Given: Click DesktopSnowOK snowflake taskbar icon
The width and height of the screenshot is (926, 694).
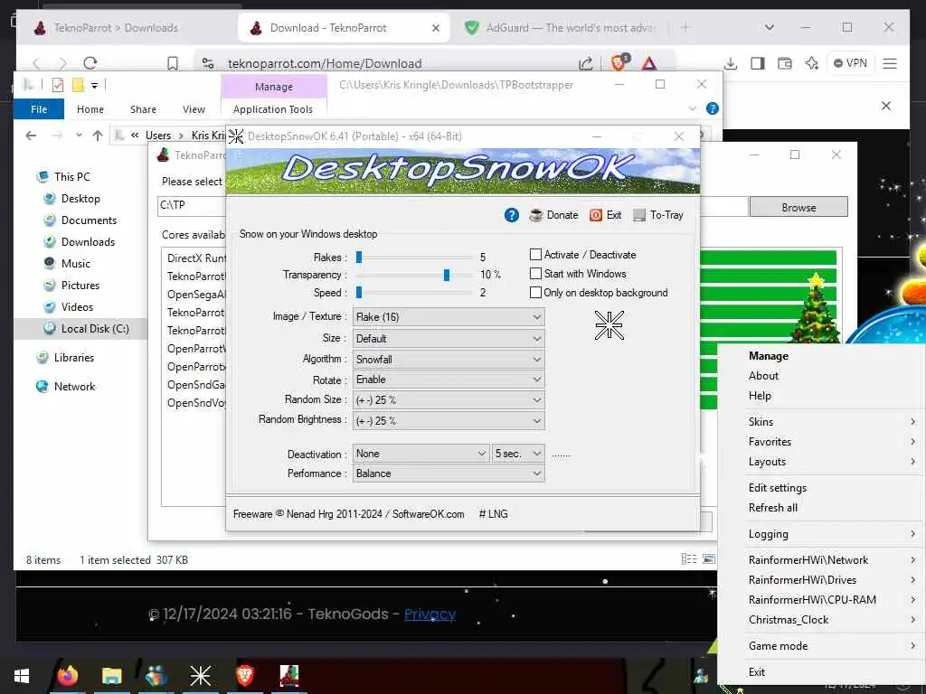Looking at the screenshot, I should (200, 676).
